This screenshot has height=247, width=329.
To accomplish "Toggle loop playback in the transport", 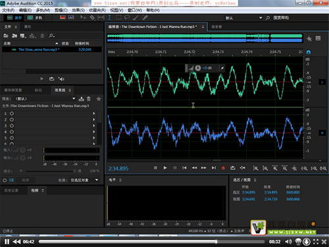I will coord(233,168).
